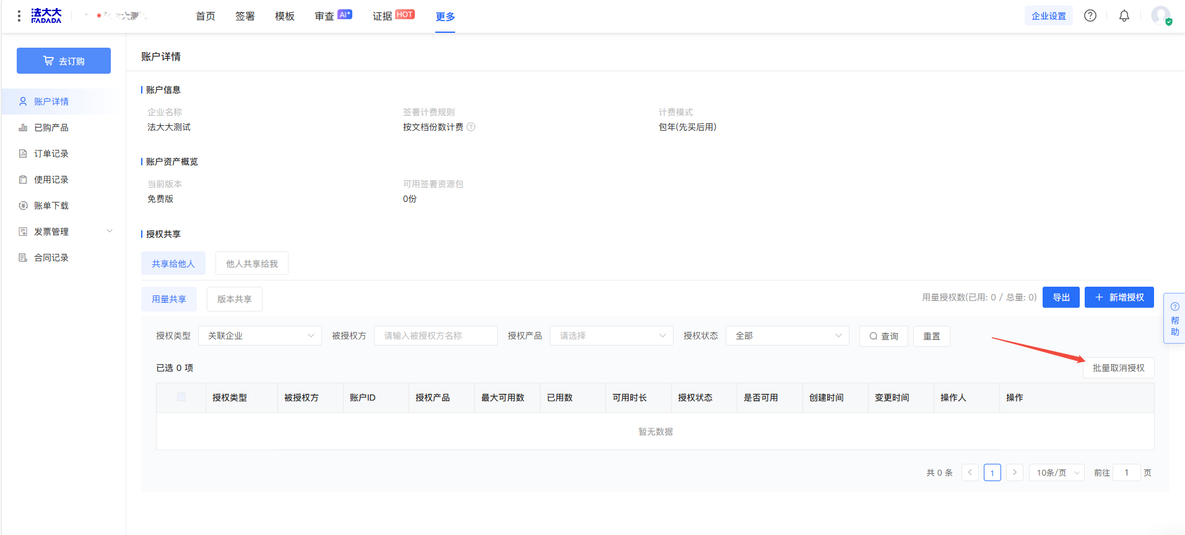Open the 证据 navigation tab
1185x535 pixels.
393,16
